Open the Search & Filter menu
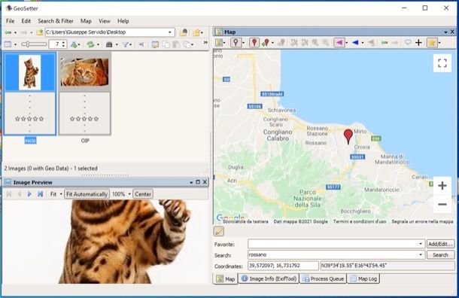 pyautogui.click(x=56, y=21)
